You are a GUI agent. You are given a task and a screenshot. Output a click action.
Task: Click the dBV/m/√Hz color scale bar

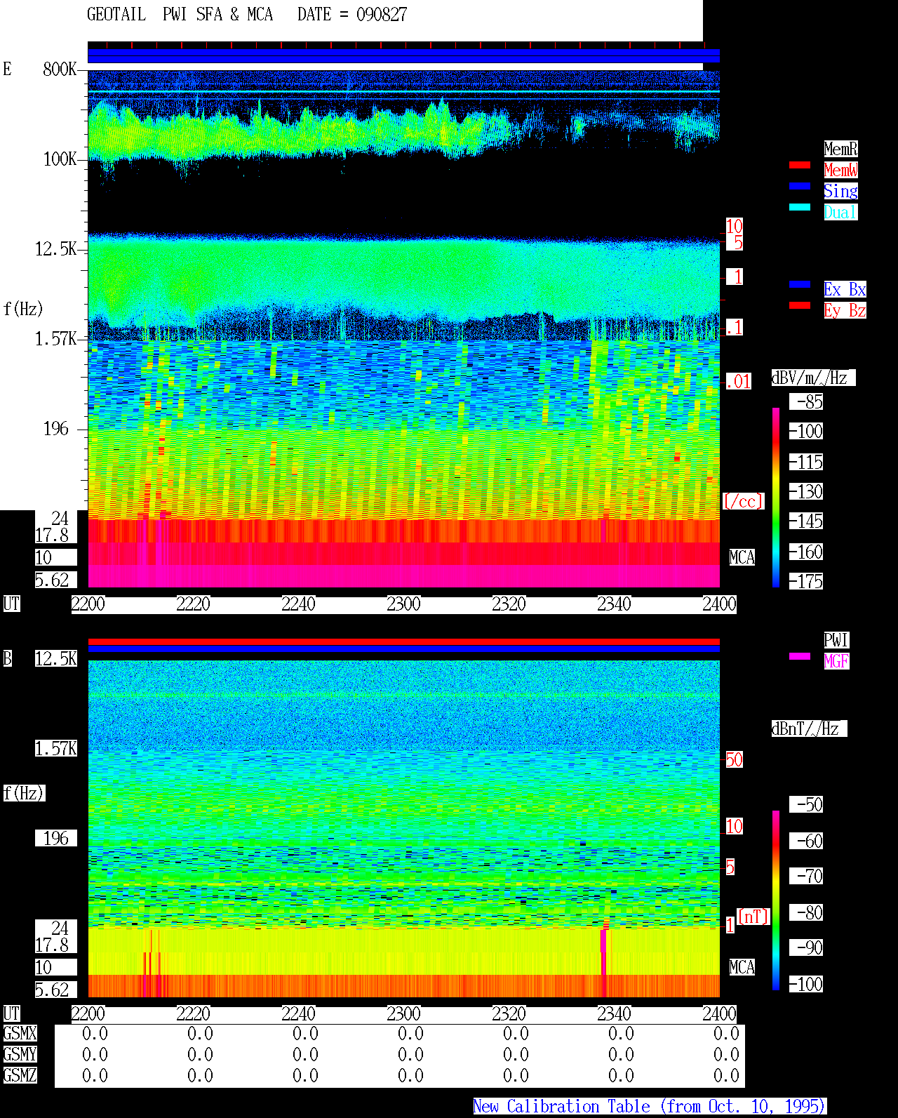pyautogui.click(x=776, y=497)
